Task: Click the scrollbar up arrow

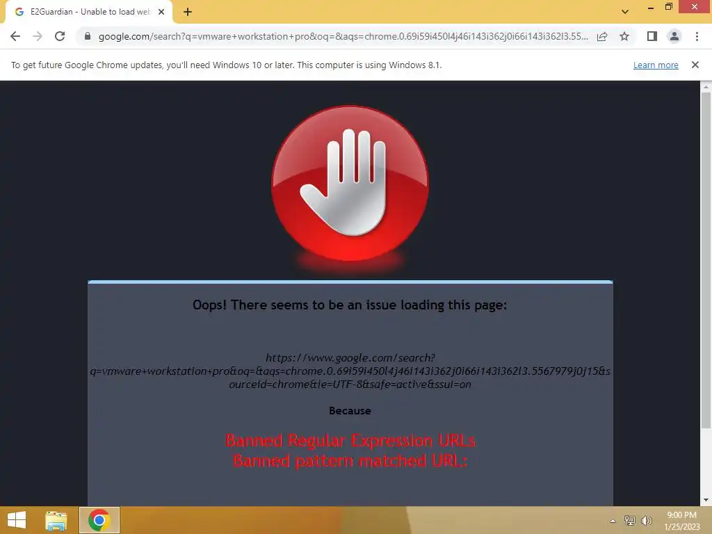Action: tap(706, 86)
